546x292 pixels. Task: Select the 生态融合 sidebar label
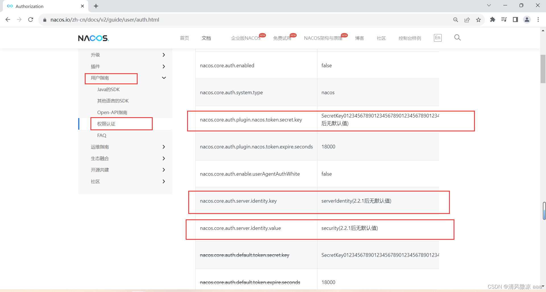(100, 158)
